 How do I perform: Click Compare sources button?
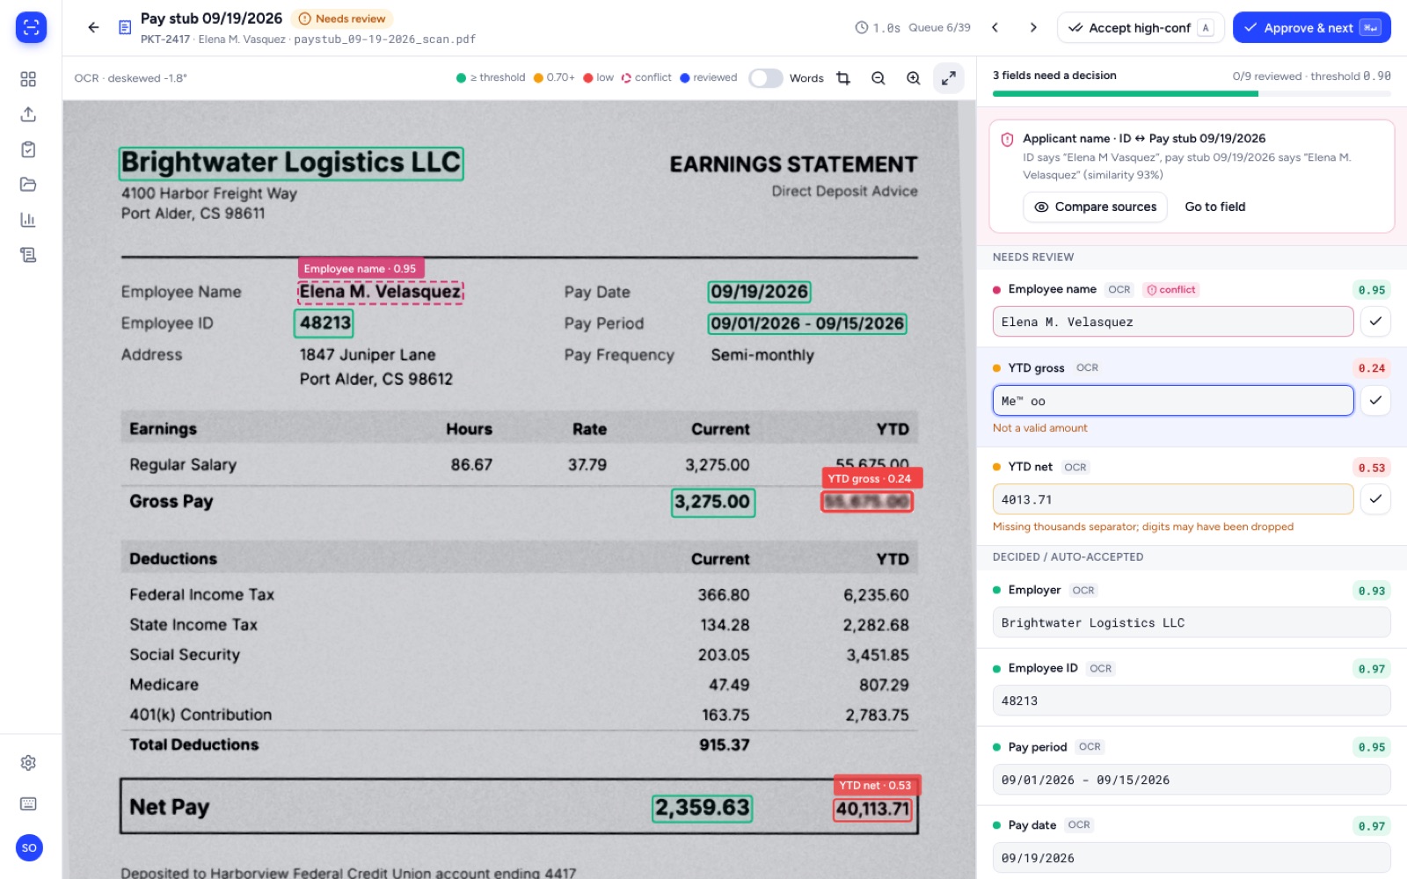pos(1096,207)
